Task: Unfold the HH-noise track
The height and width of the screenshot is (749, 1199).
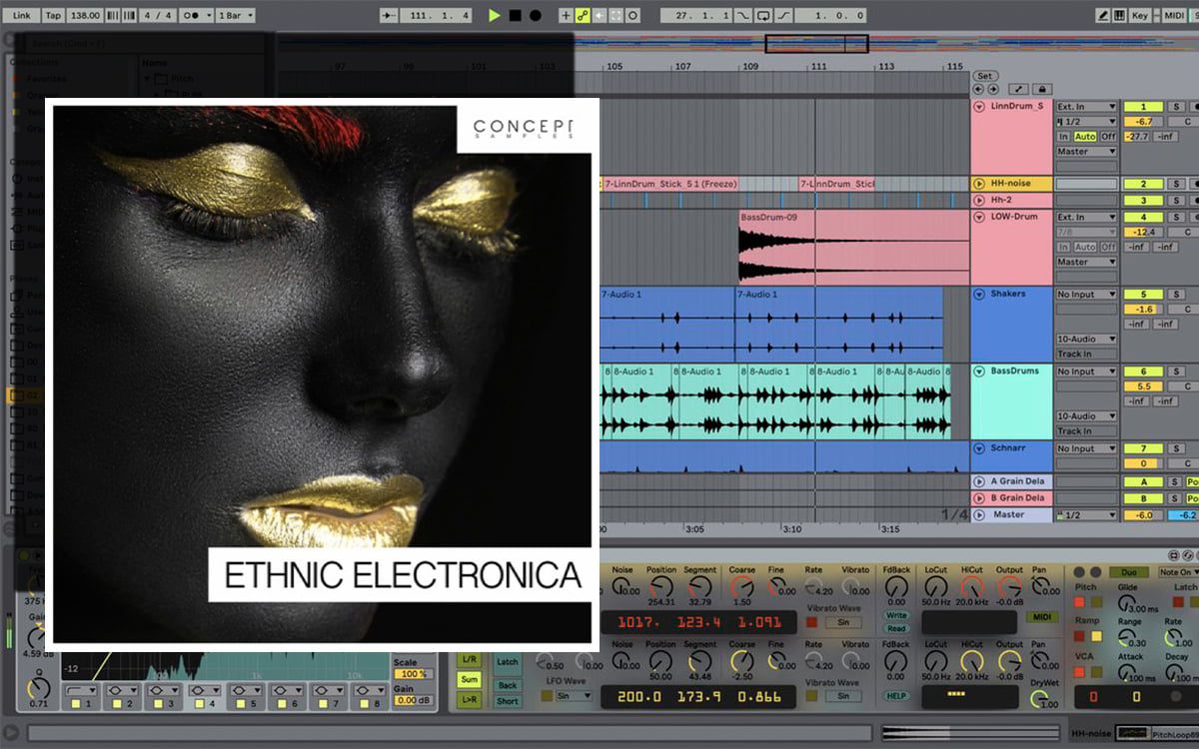Action: pos(979,184)
